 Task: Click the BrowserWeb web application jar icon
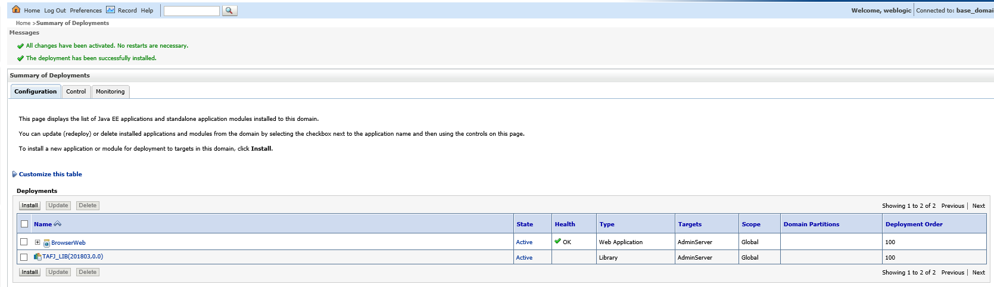pos(46,243)
